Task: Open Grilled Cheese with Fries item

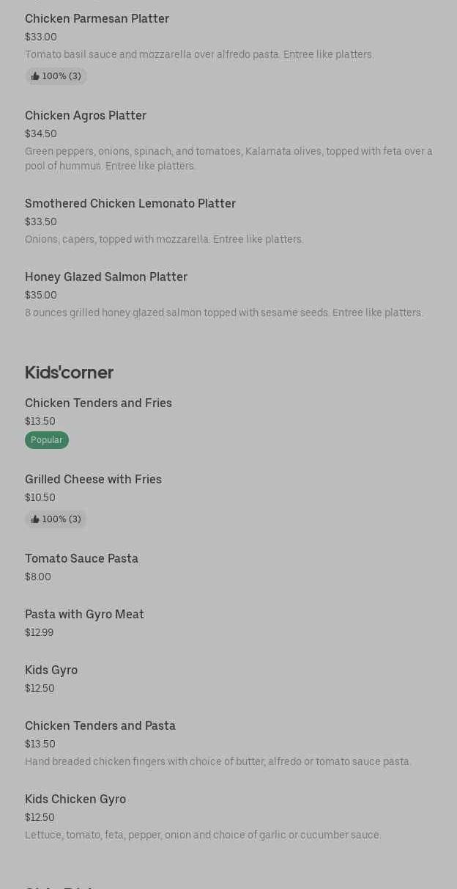Action: [x=93, y=480]
